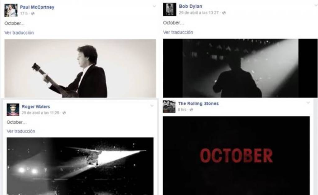Expand the options chevron on Roger Waters' post
318x195 pixels.
[x=152, y=106]
